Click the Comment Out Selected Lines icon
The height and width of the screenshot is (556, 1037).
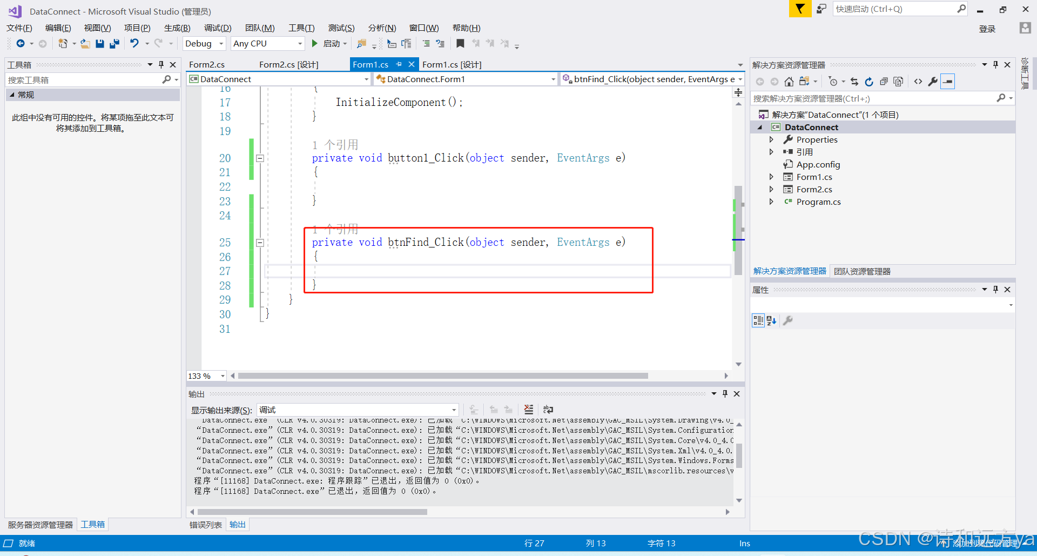427,43
